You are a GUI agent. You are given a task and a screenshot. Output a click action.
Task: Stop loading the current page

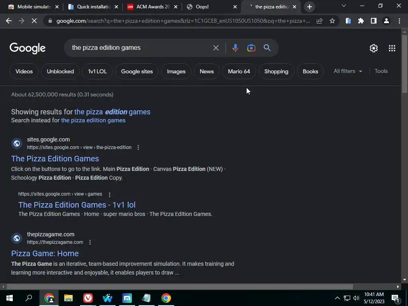tap(34, 21)
